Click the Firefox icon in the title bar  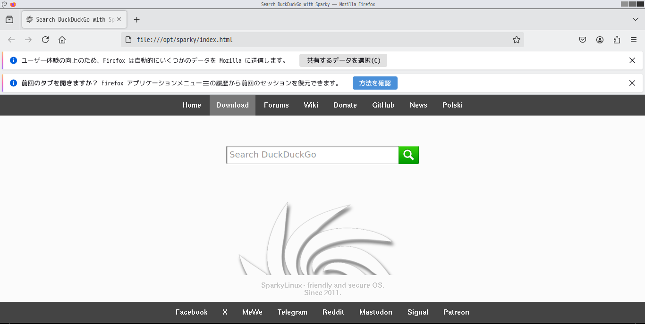[13, 4]
